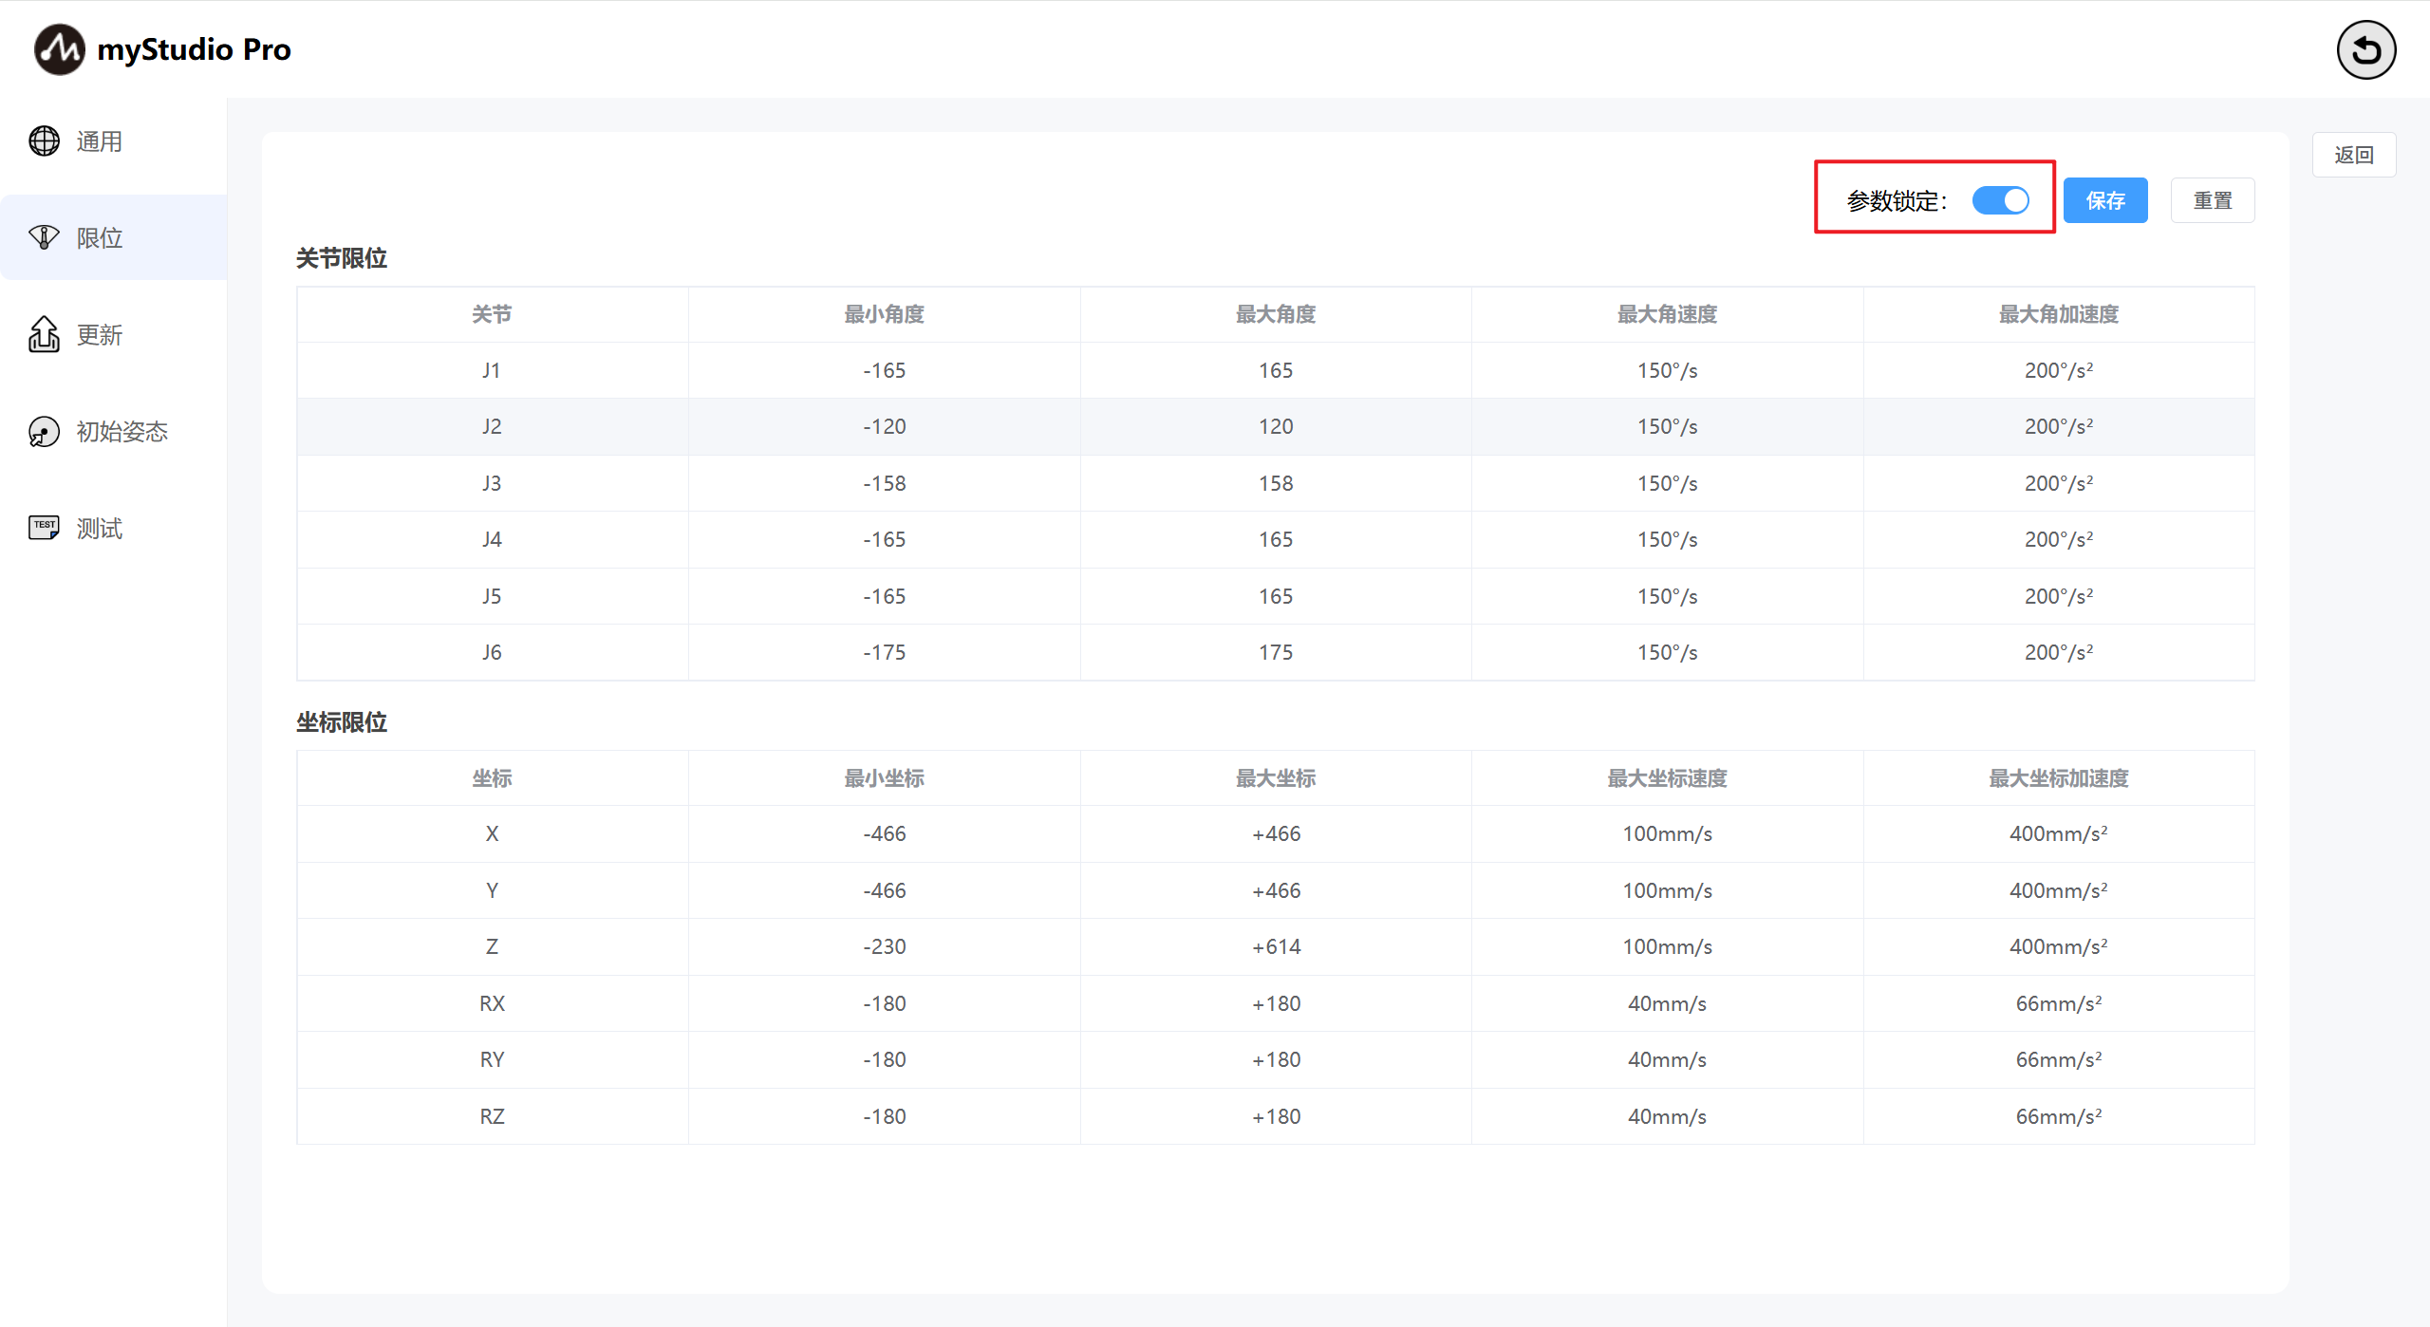Click the 限位 limit icon in sidebar
The width and height of the screenshot is (2430, 1327).
[44, 237]
